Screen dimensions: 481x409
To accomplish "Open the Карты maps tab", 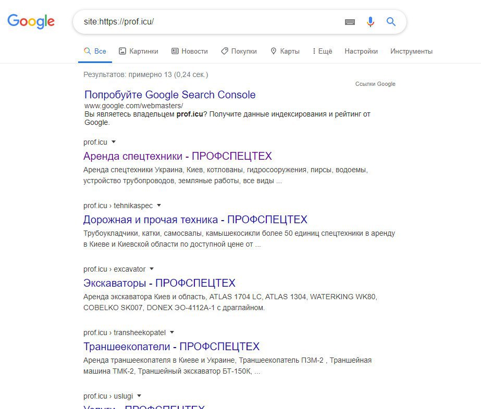I will (285, 51).
